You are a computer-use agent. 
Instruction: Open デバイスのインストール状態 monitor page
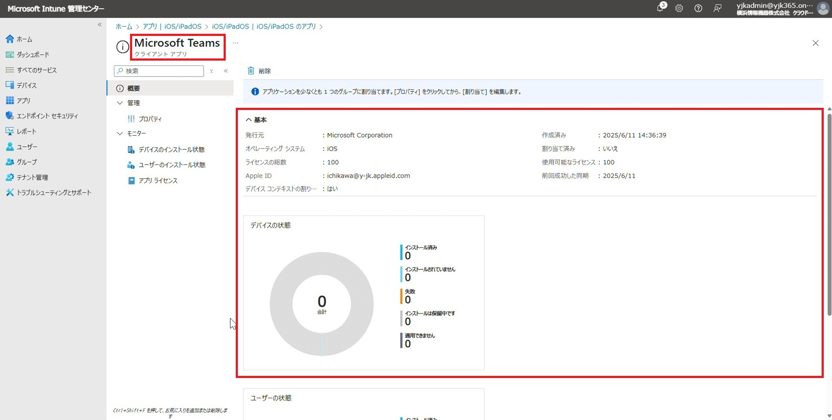[171, 150]
